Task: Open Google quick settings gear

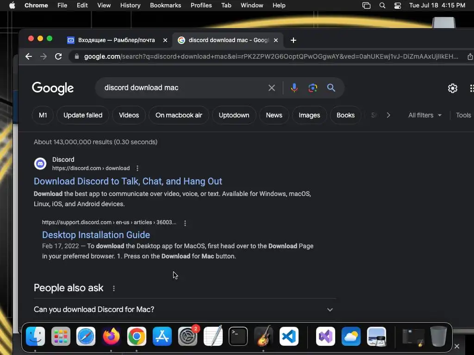Action: click(453, 88)
